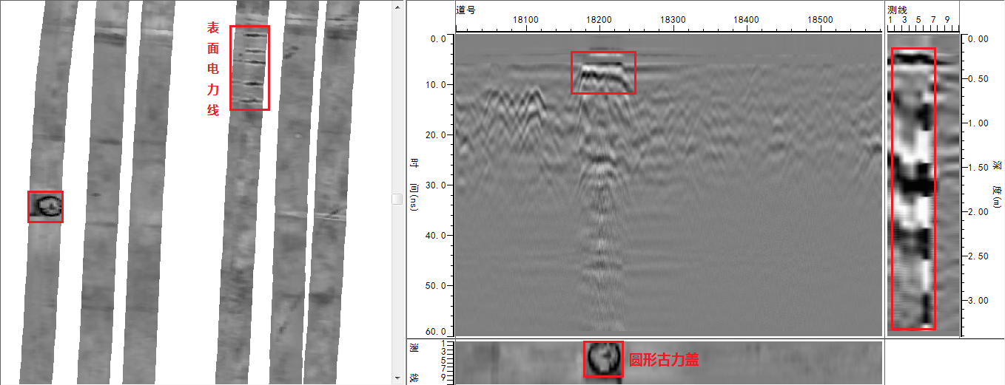Click trace number 18500 on the top axis
1005x385 pixels.
coord(820,20)
